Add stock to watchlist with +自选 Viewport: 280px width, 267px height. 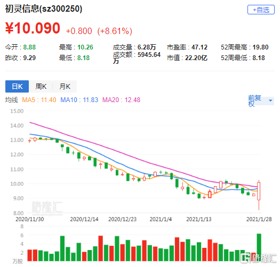click(x=261, y=10)
